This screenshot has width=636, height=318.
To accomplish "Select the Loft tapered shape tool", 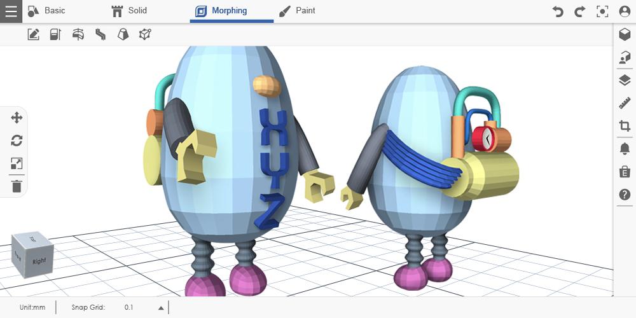I will coord(123,34).
